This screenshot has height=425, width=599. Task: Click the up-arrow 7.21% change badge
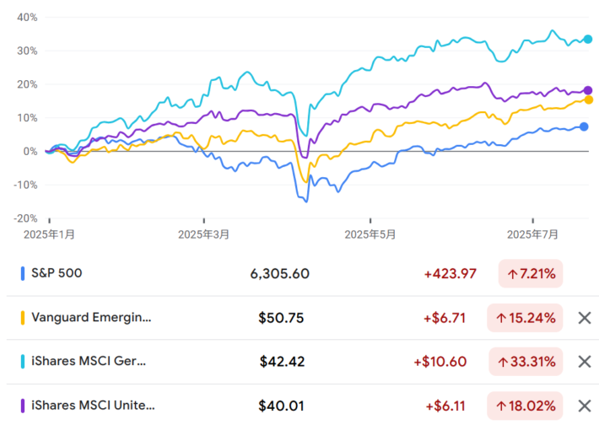532,274
